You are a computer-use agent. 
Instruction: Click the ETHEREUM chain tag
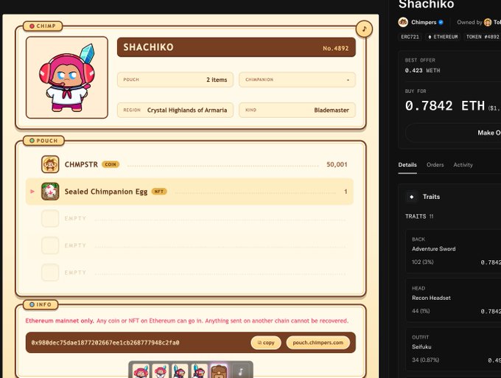(x=444, y=37)
